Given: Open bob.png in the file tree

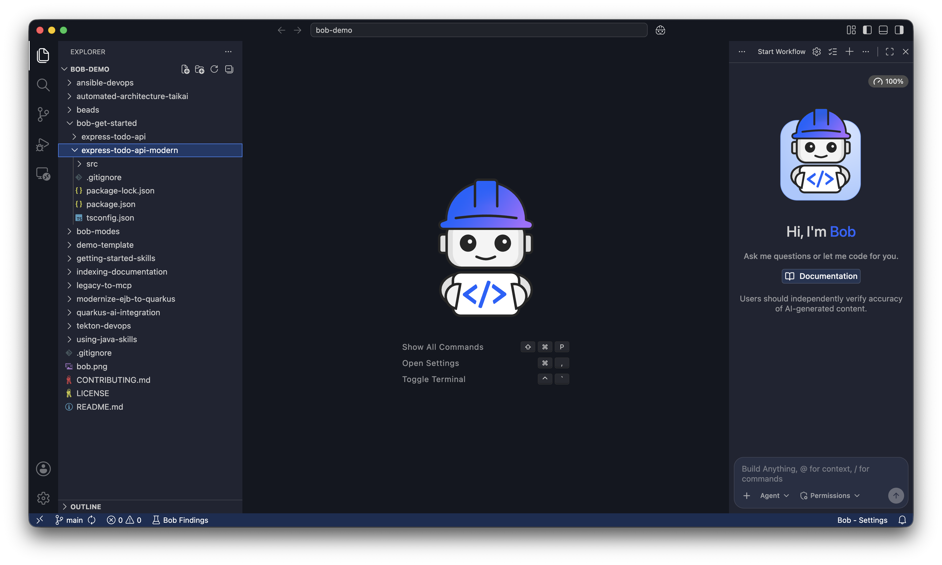Looking at the screenshot, I should (150, 366).
